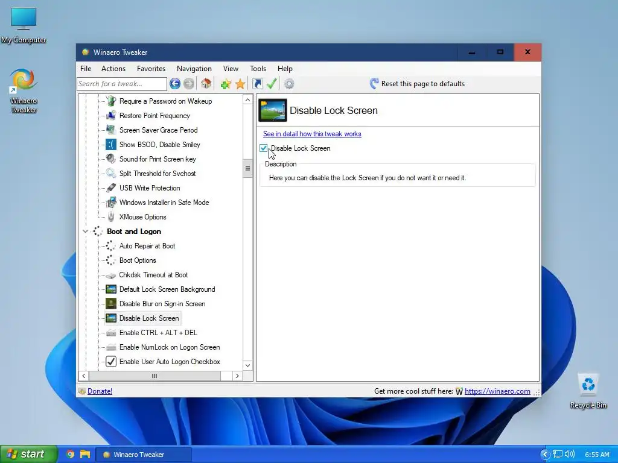This screenshot has height=463, width=618.
Task: Click the Chkdsk Timeout at Boot drive icon
Action: [111, 275]
